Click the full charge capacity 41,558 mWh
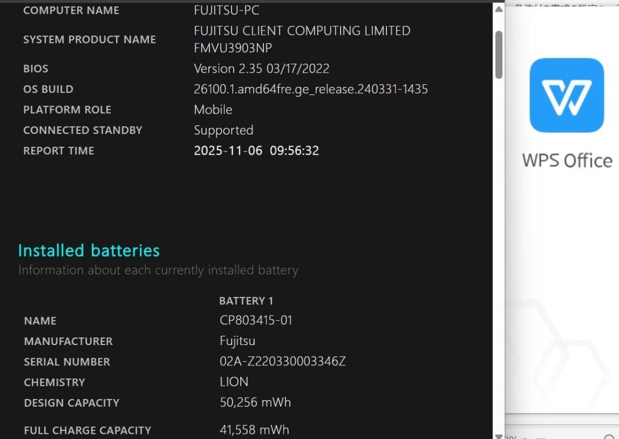619x439 pixels. coord(254,430)
